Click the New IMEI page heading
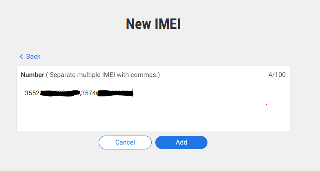This screenshot has height=171, width=320. click(x=153, y=24)
